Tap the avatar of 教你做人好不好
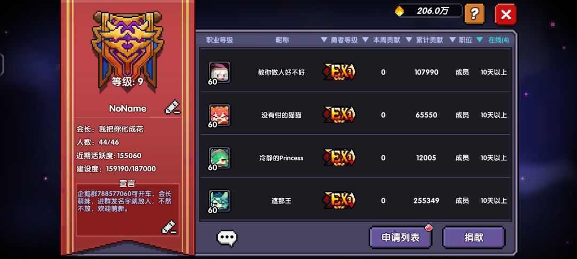577x259 pixels. coord(220,72)
